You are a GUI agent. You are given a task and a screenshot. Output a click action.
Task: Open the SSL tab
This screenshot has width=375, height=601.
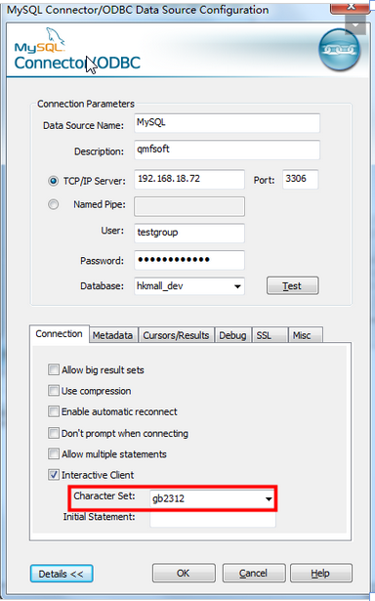[270, 335]
